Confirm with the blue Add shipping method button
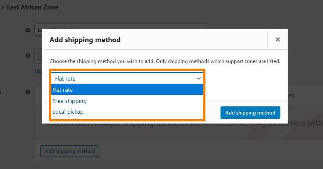Screen dimensions: 323x169 click(x=250, y=113)
